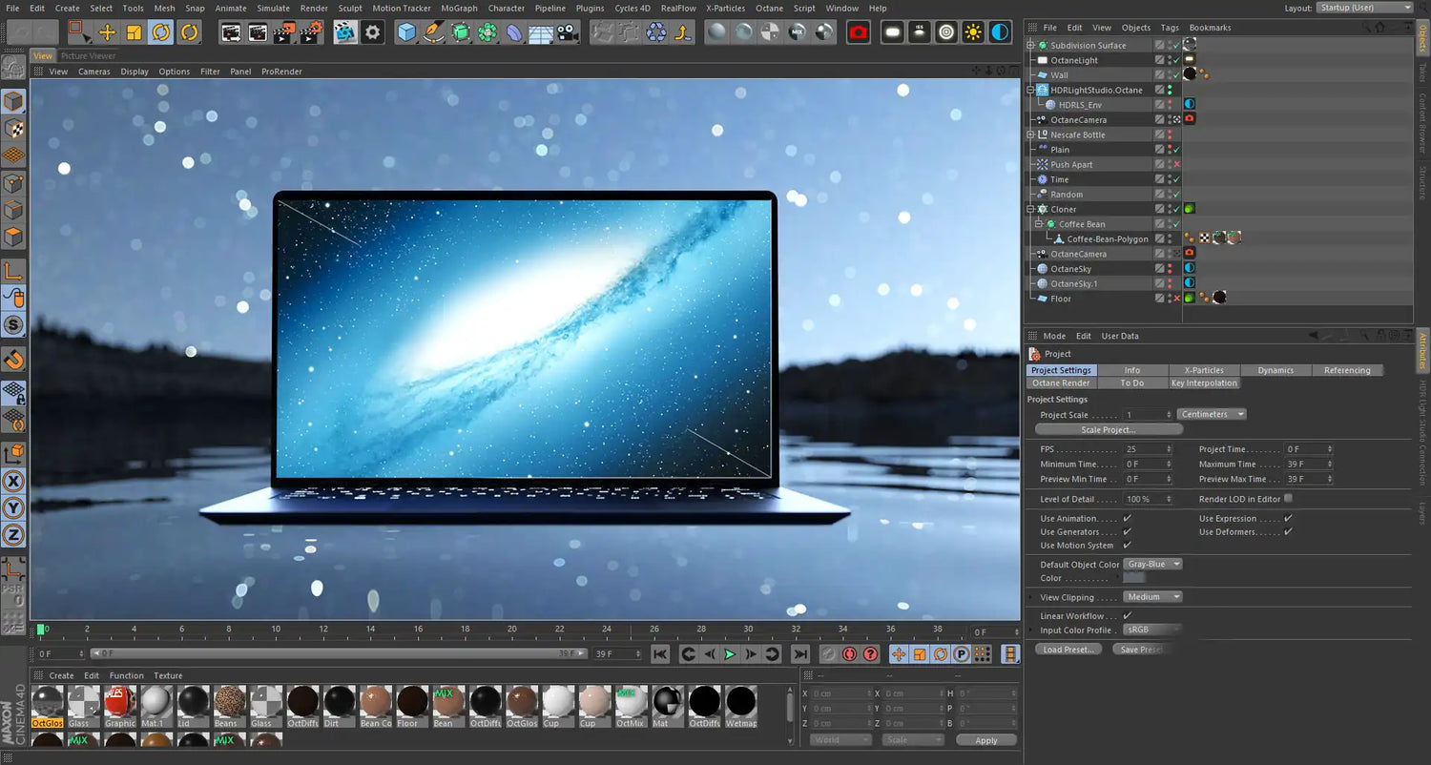This screenshot has height=765, width=1431.
Task: Open the Default Object Color Gray-Blue dropdown
Action: pyautogui.click(x=1153, y=564)
